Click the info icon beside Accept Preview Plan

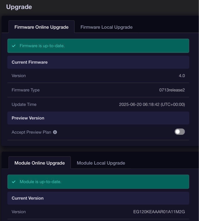55,132
